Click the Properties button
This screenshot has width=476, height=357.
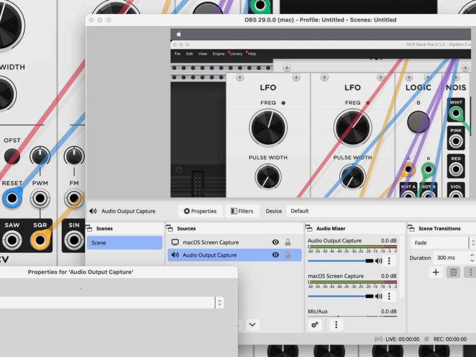[x=200, y=211]
